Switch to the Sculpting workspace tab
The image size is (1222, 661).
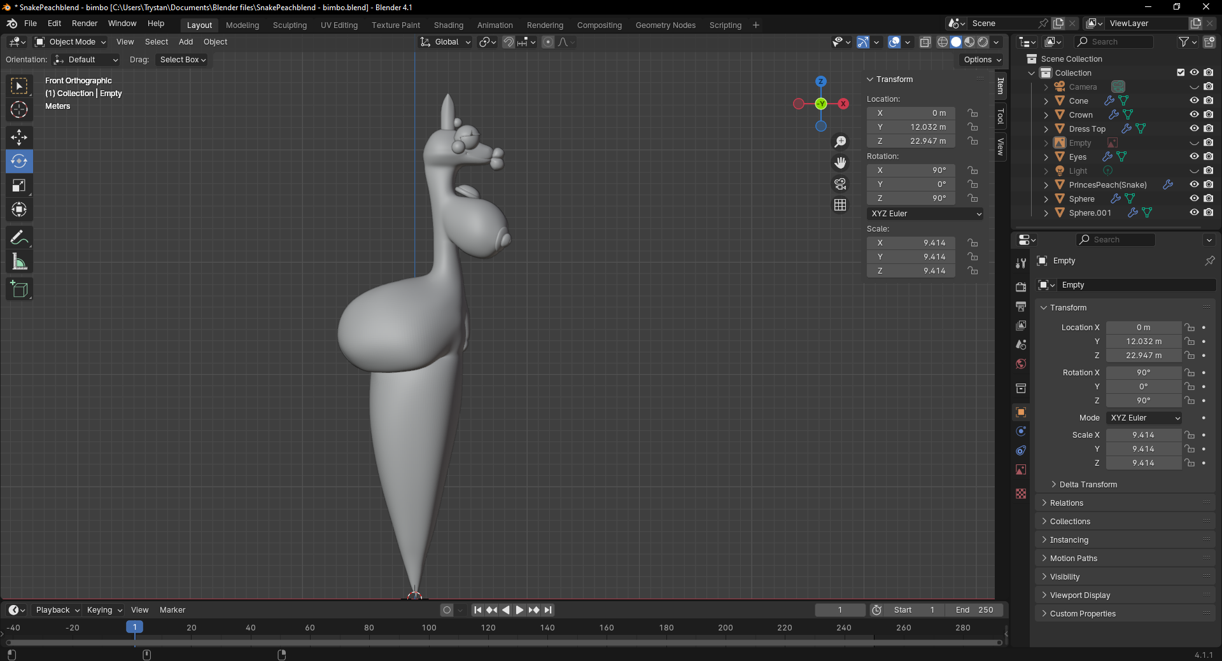click(x=290, y=25)
